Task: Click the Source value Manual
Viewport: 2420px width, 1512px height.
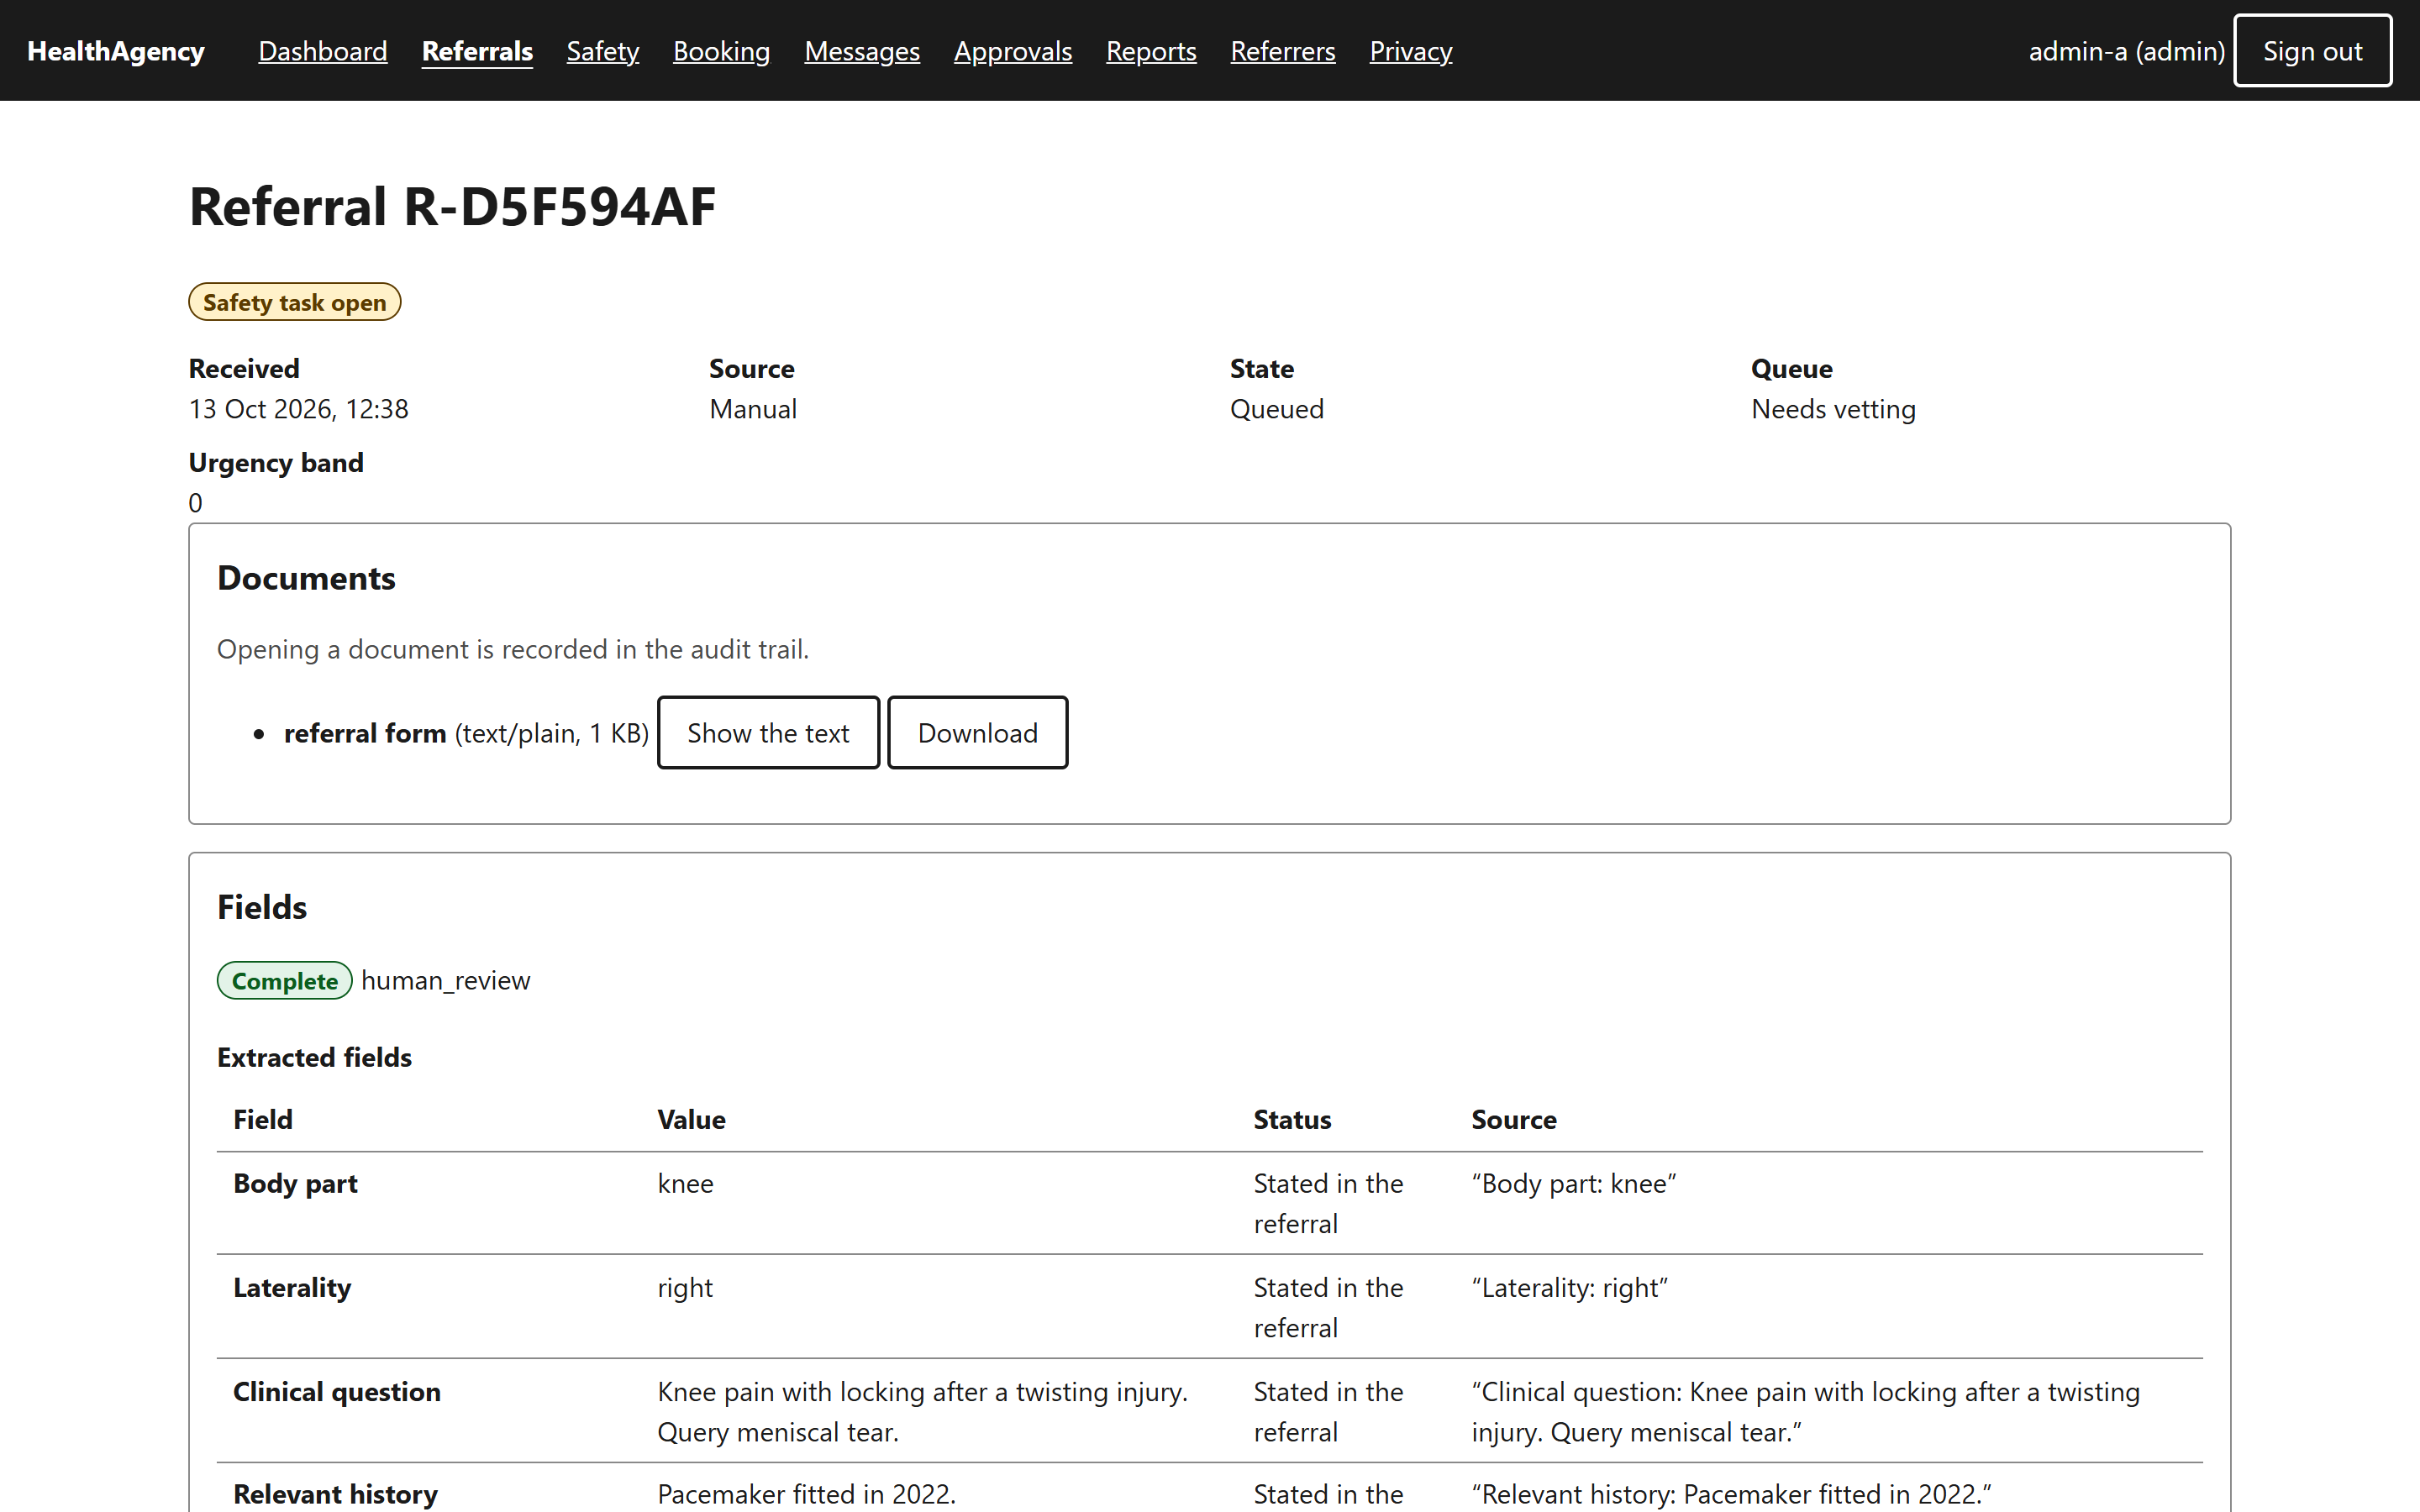Action: [752, 409]
